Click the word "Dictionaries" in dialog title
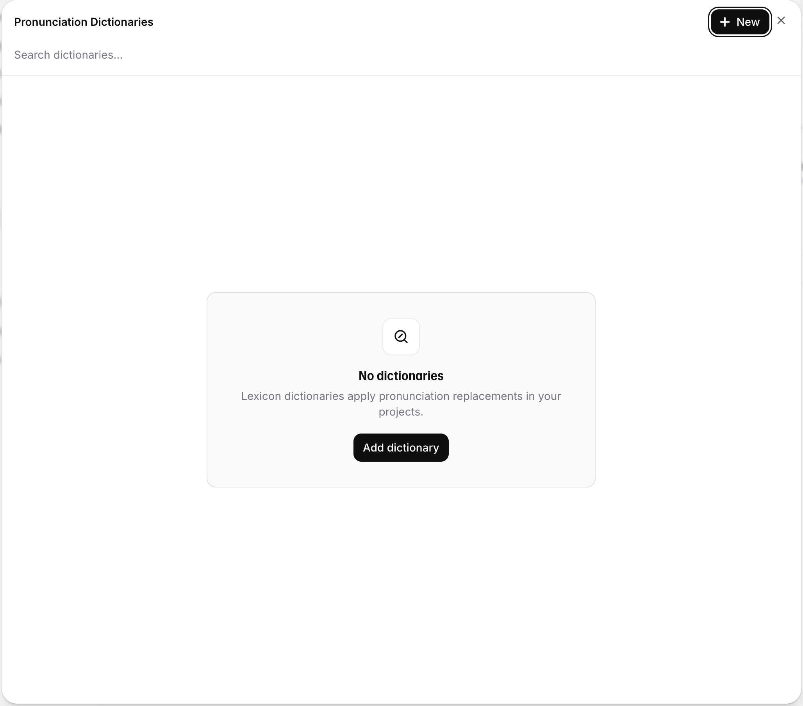 (x=121, y=22)
